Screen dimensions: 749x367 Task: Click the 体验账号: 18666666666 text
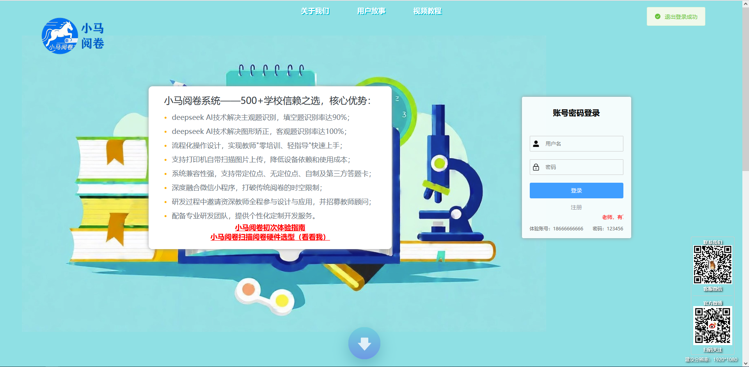click(556, 229)
